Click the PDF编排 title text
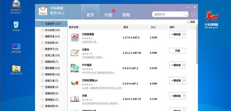Viewport: 231px width, 111px height. [87, 65]
